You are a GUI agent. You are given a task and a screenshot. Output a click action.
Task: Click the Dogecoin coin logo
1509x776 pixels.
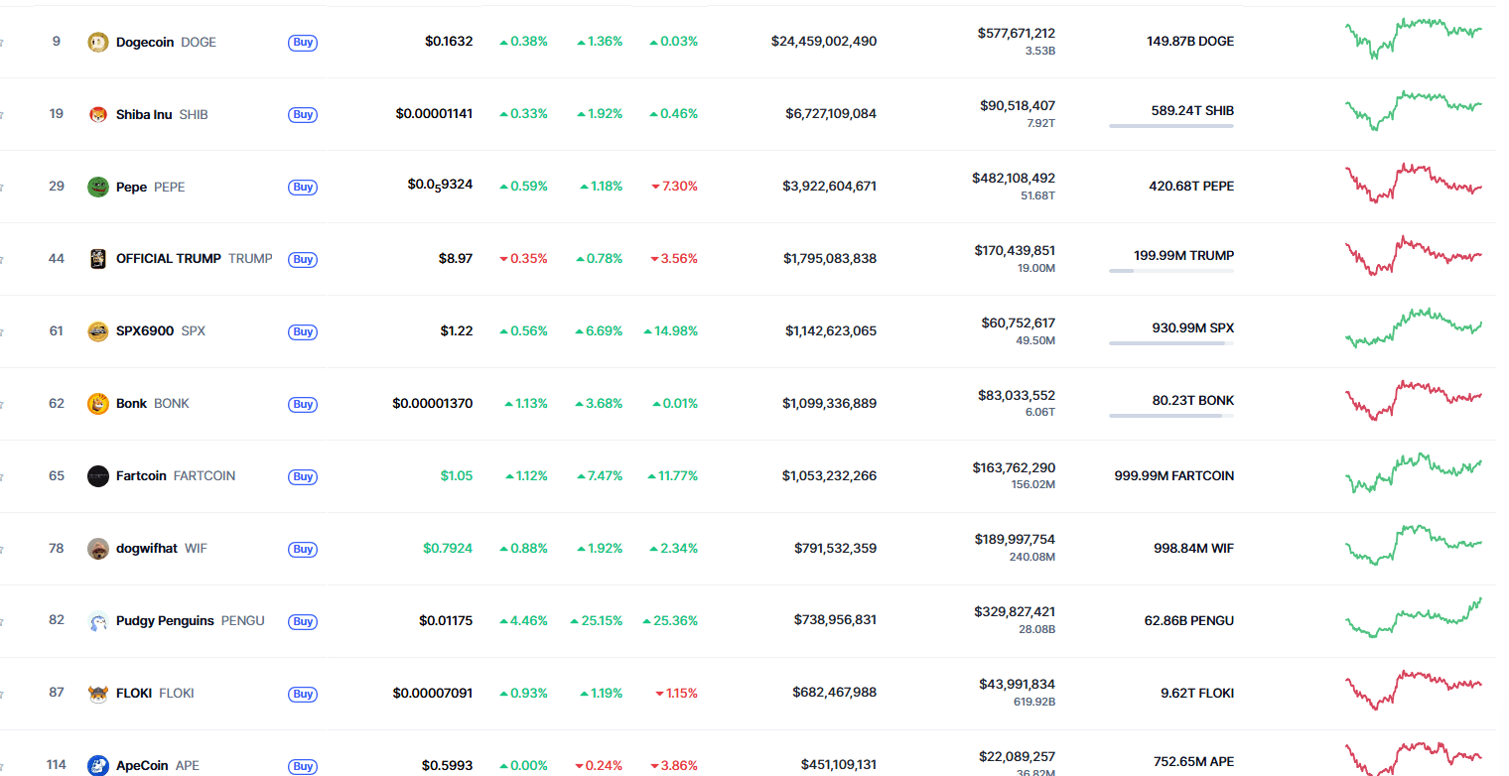[x=97, y=42]
